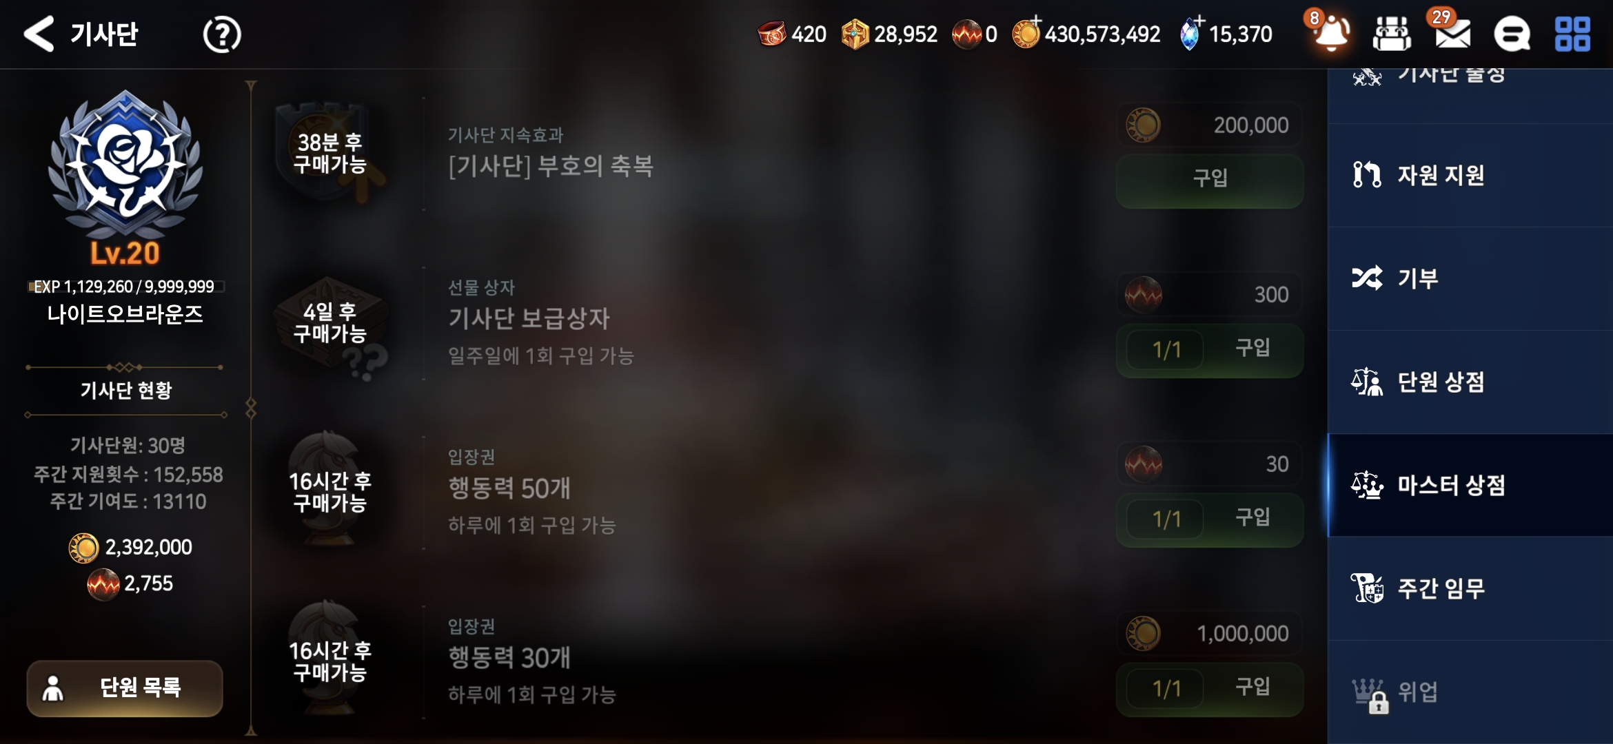Open the friends group icon
Image resolution: width=1613 pixels, height=744 pixels.
(x=1392, y=34)
